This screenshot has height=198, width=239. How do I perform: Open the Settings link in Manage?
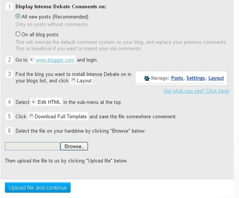coord(196,78)
